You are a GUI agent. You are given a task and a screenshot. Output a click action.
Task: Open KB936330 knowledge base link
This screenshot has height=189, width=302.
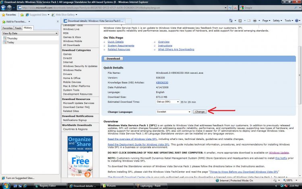(162, 83)
